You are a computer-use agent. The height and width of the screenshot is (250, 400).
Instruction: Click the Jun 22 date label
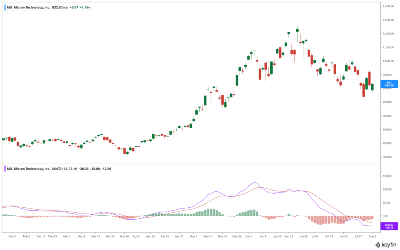tap(289, 236)
